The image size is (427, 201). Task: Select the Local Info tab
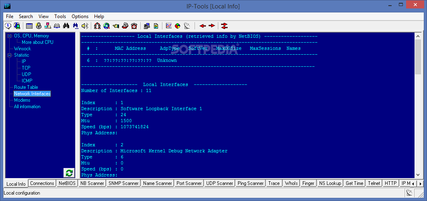pos(16,184)
